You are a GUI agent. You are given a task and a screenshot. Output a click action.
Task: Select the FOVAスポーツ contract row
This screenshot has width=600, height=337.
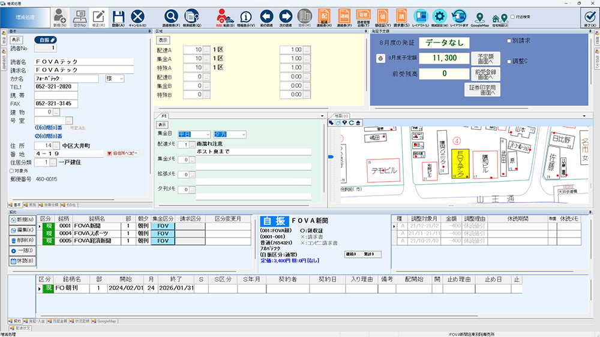tap(145, 233)
